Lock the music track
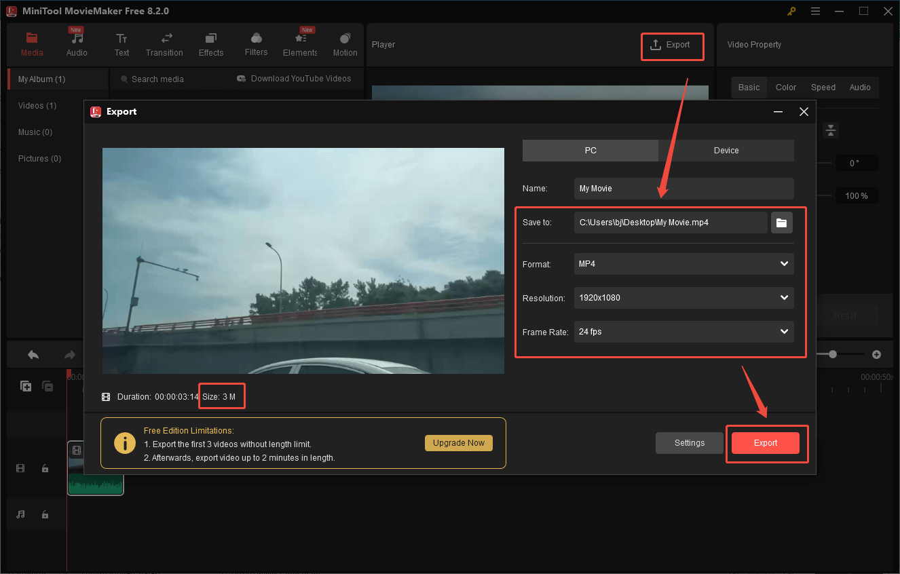The image size is (900, 574). (x=45, y=514)
